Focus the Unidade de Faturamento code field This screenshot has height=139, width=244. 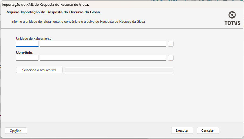coord(27,44)
